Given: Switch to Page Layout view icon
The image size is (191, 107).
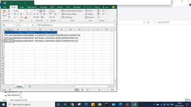Looking at the screenshot, I should point(82,90).
